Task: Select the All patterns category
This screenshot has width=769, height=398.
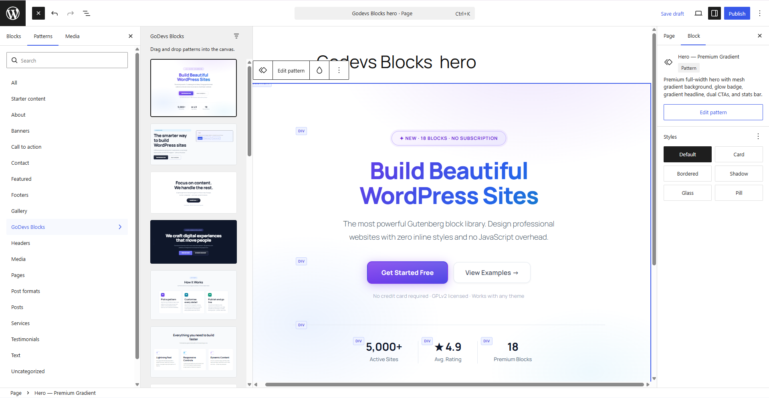Action: click(x=67, y=83)
